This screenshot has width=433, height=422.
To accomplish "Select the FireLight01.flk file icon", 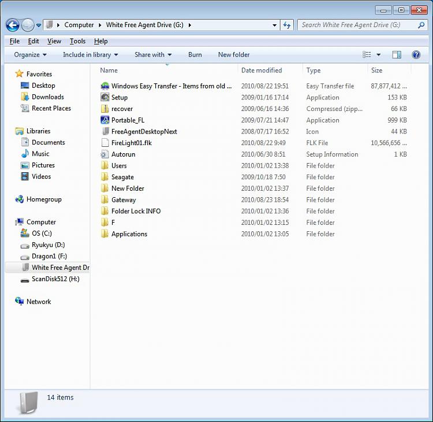I will (x=104, y=143).
